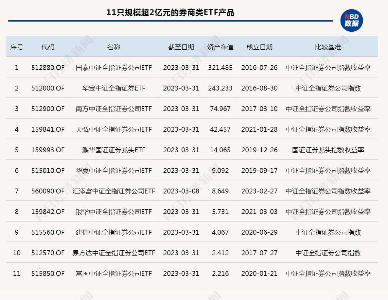Click row 2 benchmark 中证全指证券公司指数
The width and height of the screenshot is (388, 300).
click(328, 88)
